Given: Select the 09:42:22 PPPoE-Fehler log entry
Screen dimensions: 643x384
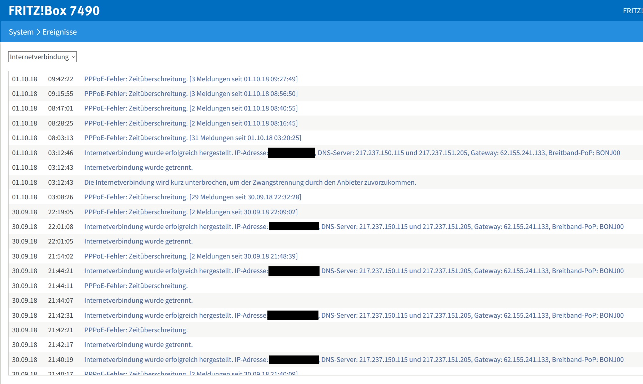Looking at the screenshot, I should (x=191, y=79).
